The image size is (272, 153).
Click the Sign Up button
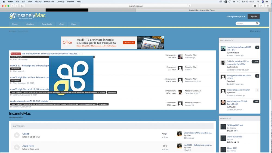coord(254,17)
